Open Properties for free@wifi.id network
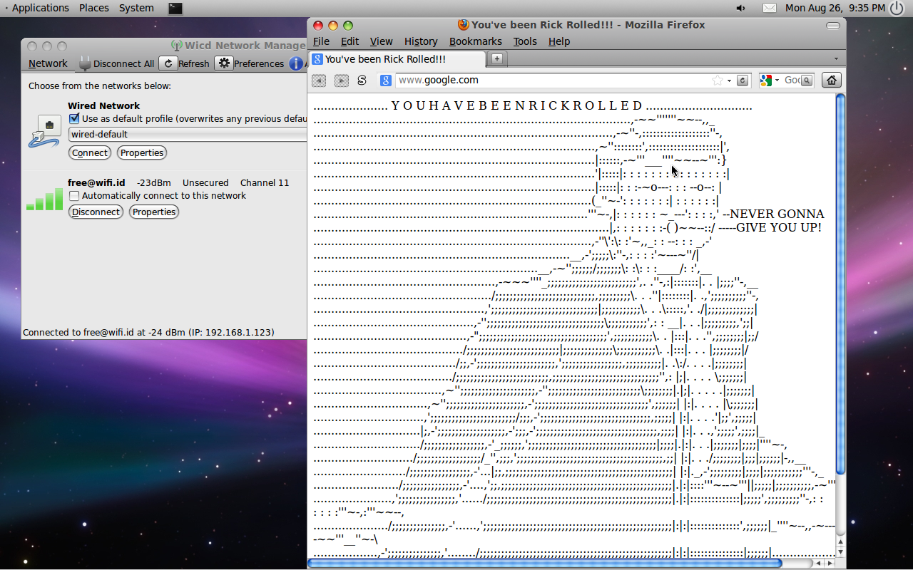 pyautogui.click(x=154, y=212)
